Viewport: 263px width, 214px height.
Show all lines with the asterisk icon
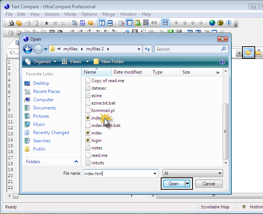(47, 23)
